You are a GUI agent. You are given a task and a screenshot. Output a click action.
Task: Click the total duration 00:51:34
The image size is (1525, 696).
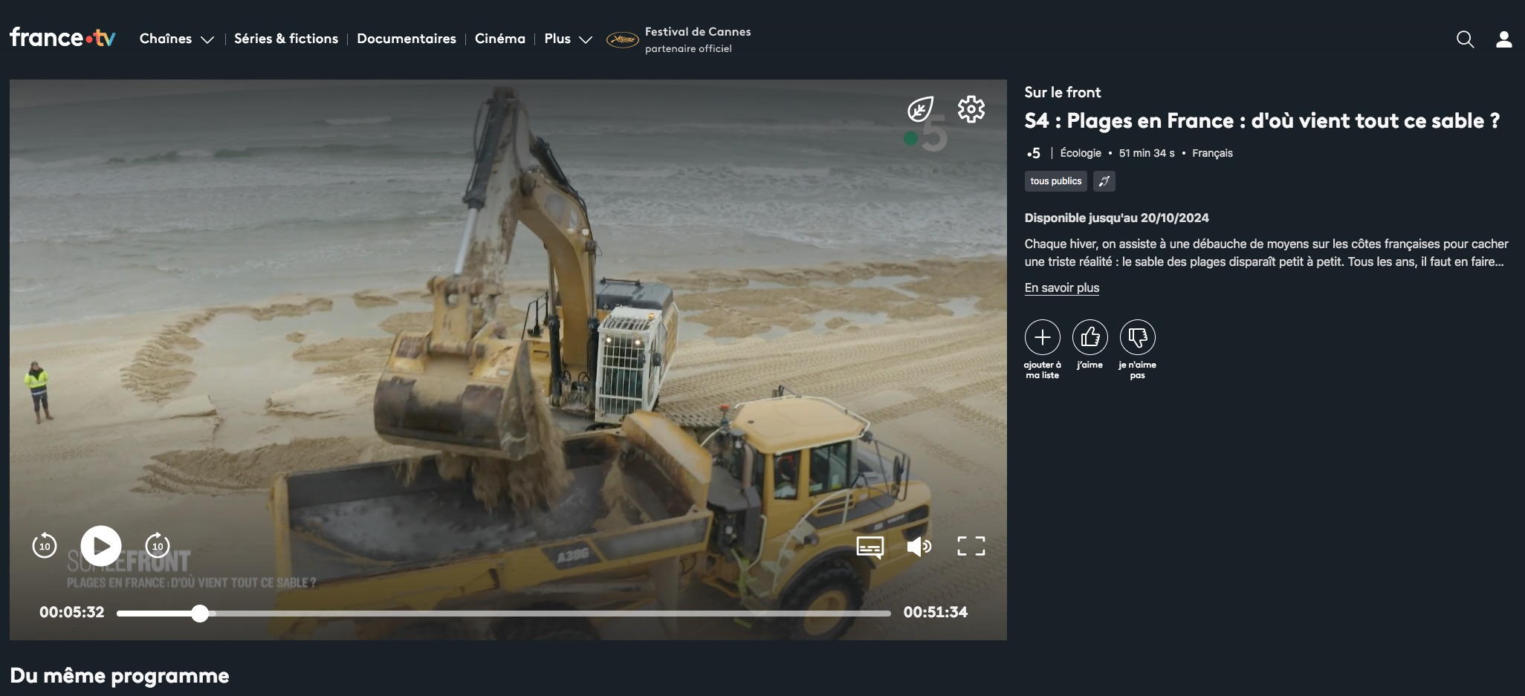[936, 612]
